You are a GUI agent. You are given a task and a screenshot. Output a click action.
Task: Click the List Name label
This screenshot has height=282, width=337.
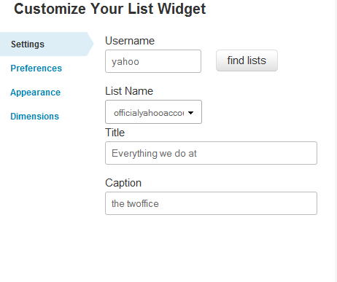pos(129,91)
